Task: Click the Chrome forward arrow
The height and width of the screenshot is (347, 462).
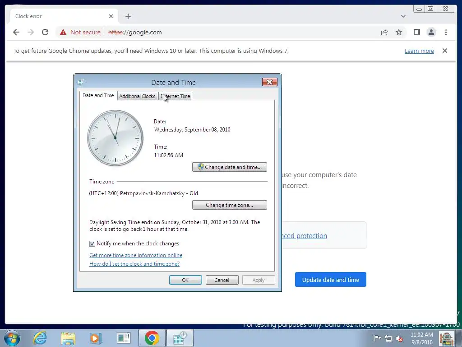Action: (x=31, y=32)
